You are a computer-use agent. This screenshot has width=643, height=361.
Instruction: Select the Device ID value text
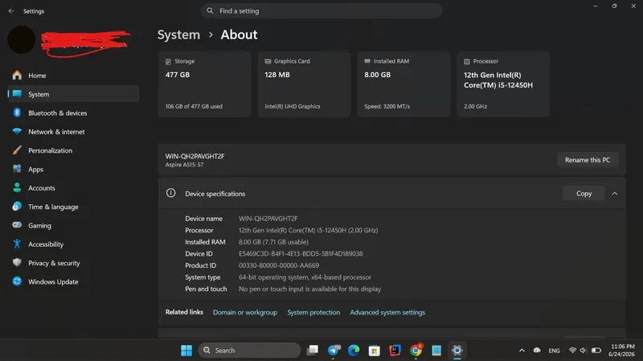pos(301,254)
